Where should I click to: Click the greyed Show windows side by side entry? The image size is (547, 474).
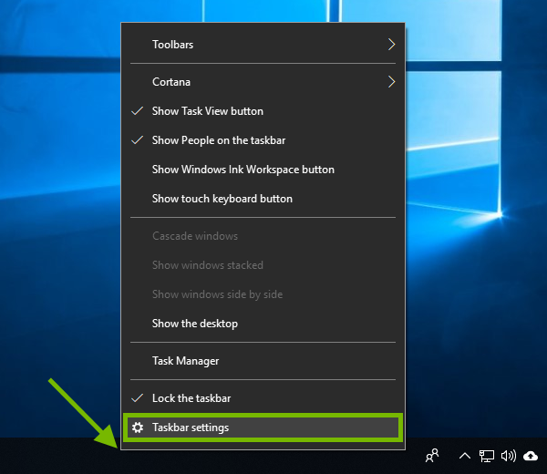263,294
